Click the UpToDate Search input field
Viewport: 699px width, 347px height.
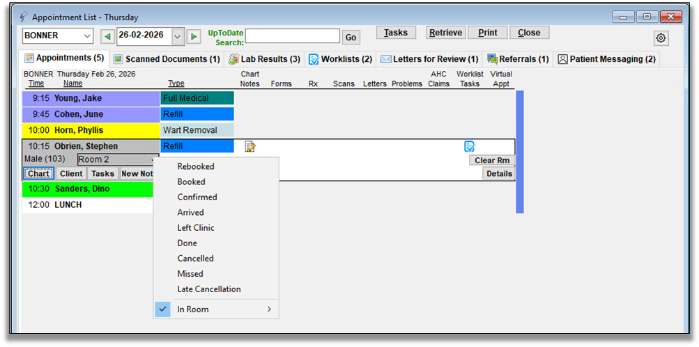pyautogui.click(x=292, y=36)
